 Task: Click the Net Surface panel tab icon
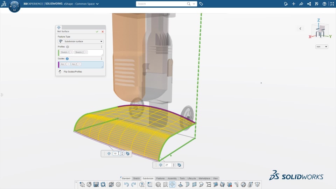(59, 27)
